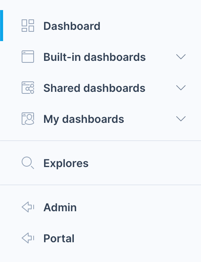Screen dimensions: 201x262
Task: Click the Dashboard grid icon
Action: pyautogui.click(x=28, y=26)
